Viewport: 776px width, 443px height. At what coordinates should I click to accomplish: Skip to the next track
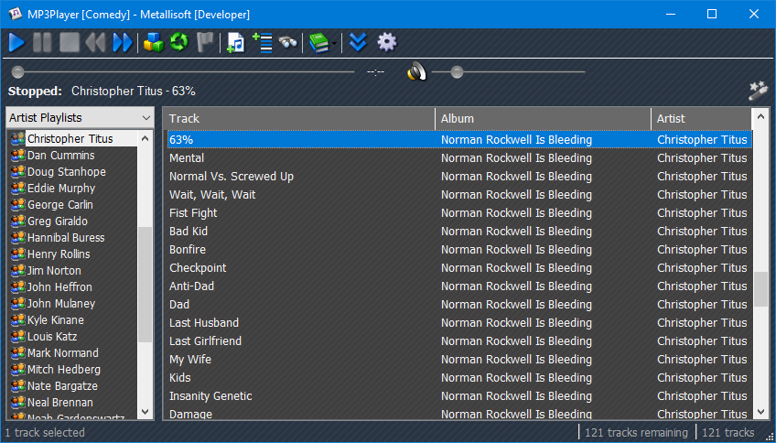(122, 42)
